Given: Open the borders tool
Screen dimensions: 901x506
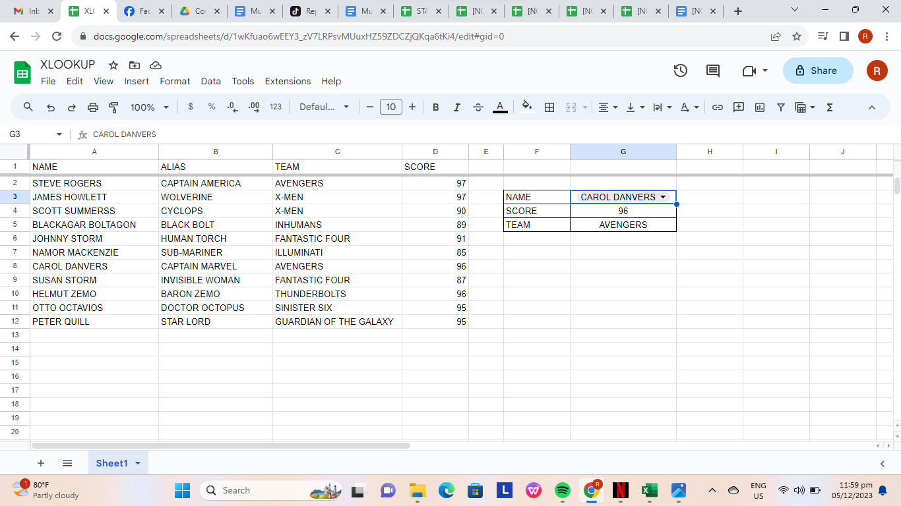Looking at the screenshot, I should coord(549,107).
